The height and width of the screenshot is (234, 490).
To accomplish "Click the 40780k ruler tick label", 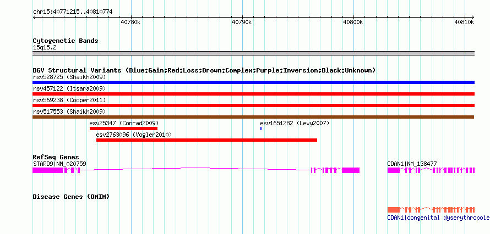I will point(130,22).
